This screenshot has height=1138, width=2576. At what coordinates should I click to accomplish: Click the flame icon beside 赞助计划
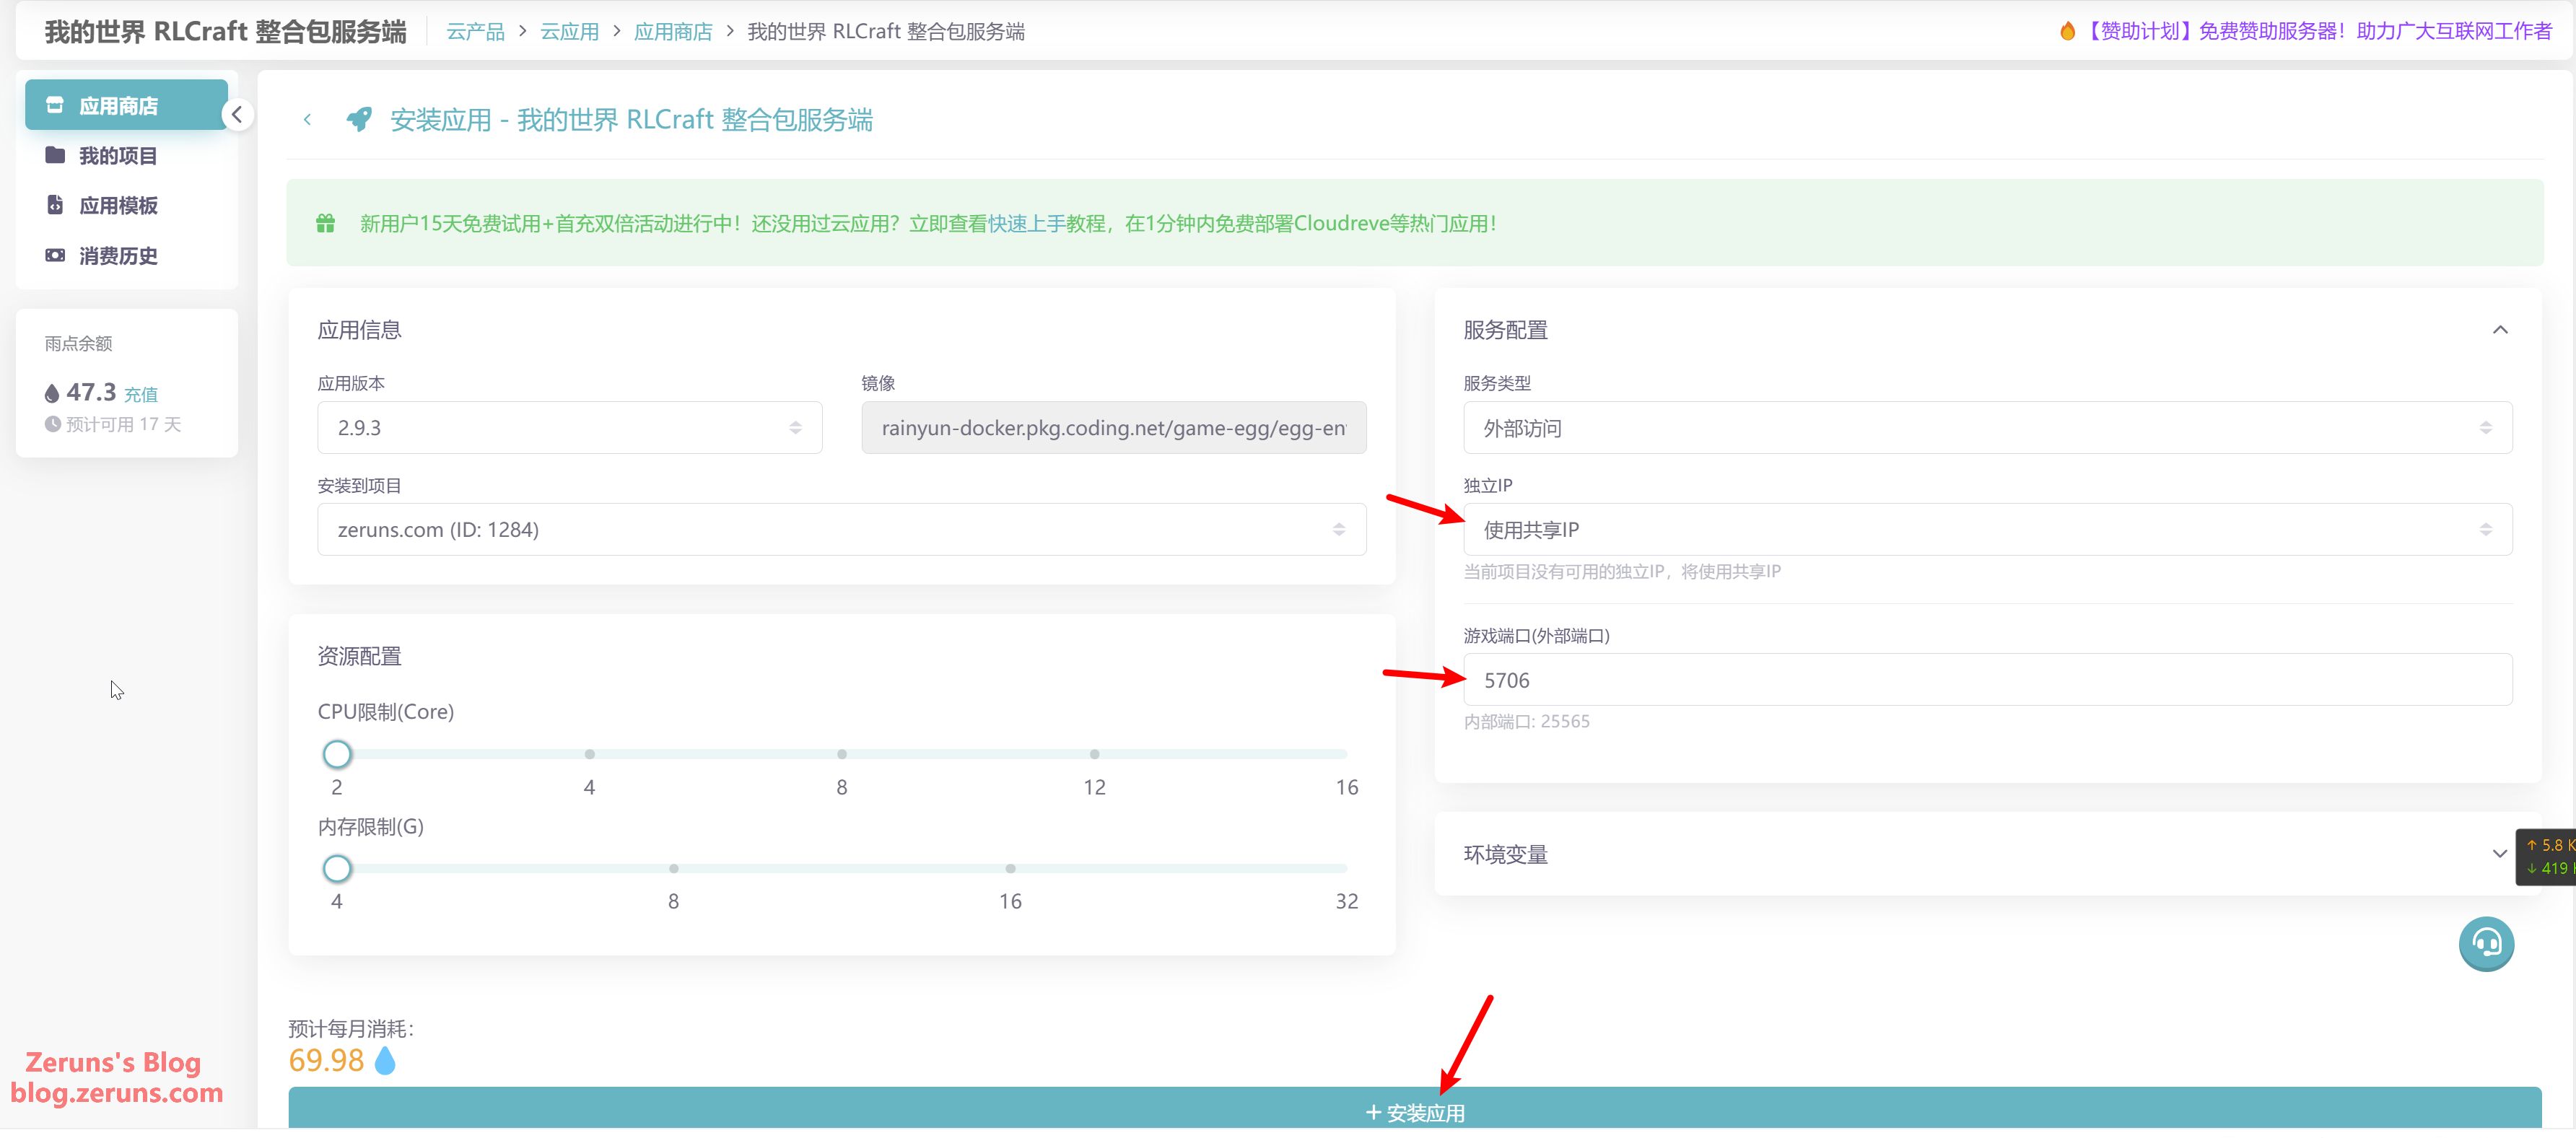pos(2067,32)
